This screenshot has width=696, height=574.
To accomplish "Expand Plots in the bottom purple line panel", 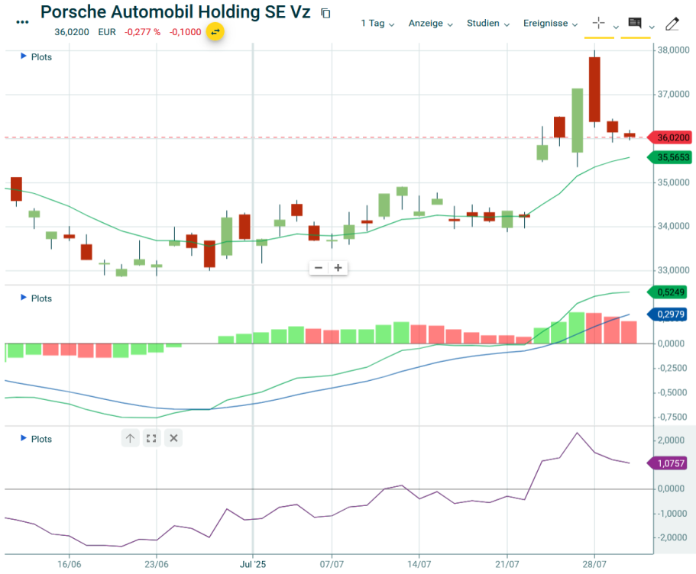I will pos(37,439).
